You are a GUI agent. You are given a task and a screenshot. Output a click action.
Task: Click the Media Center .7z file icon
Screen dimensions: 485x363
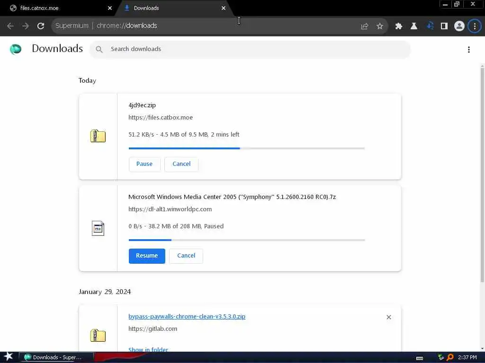pyautogui.click(x=98, y=228)
